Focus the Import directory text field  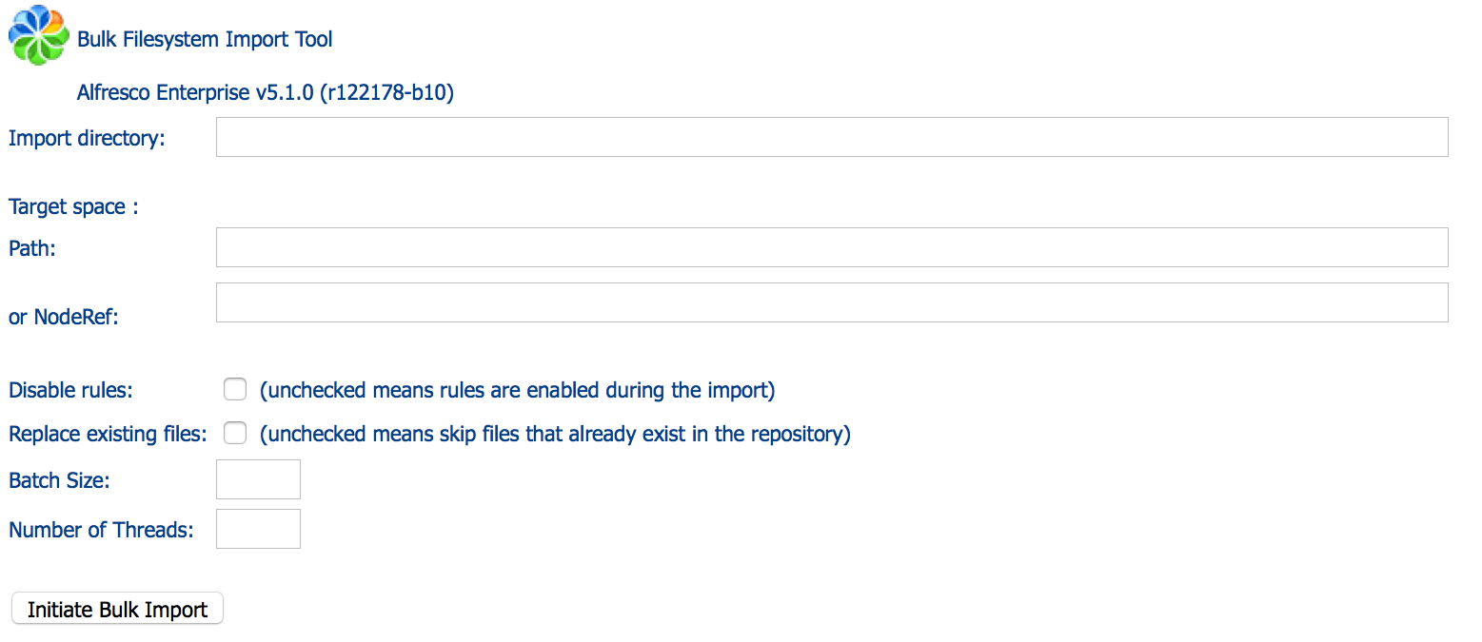pos(831,137)
